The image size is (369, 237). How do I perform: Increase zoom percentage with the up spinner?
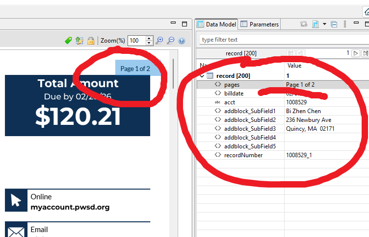click(x=149, y=38)
